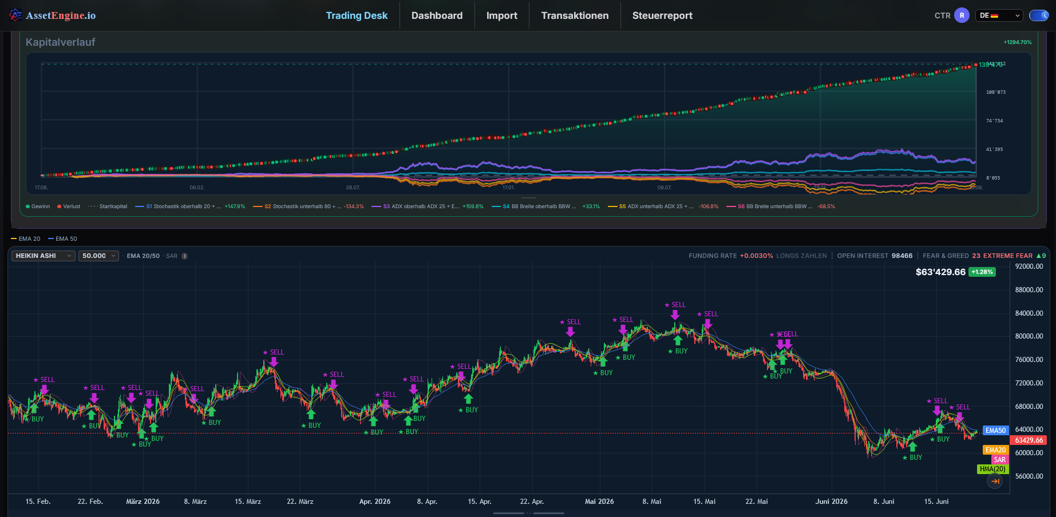The width and height of the screenshot is (1056, 517).
Task: Toggle S2 Stochastik unterhalb 80 series
Action: [x=309, y=206]
